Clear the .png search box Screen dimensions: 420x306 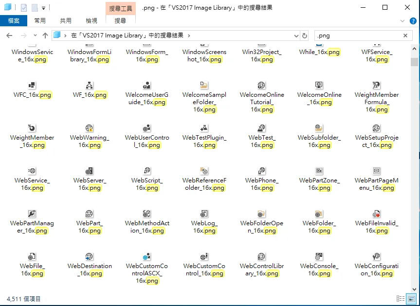(405, 36)
